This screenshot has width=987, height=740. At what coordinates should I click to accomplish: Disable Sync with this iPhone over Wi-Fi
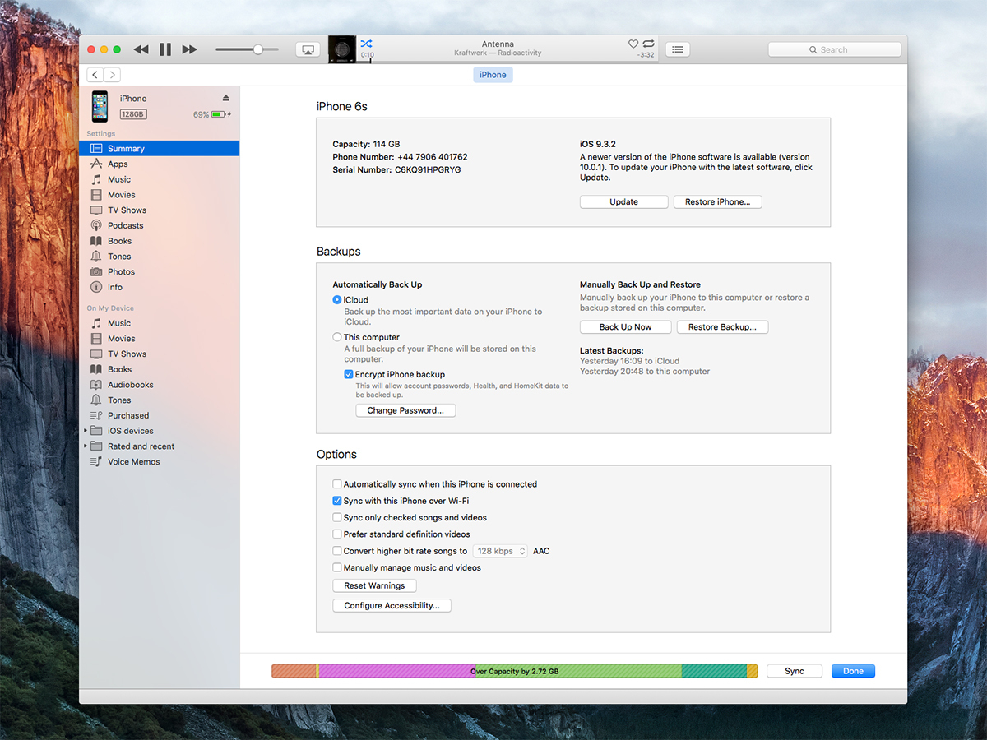click(x=337, y=501)
